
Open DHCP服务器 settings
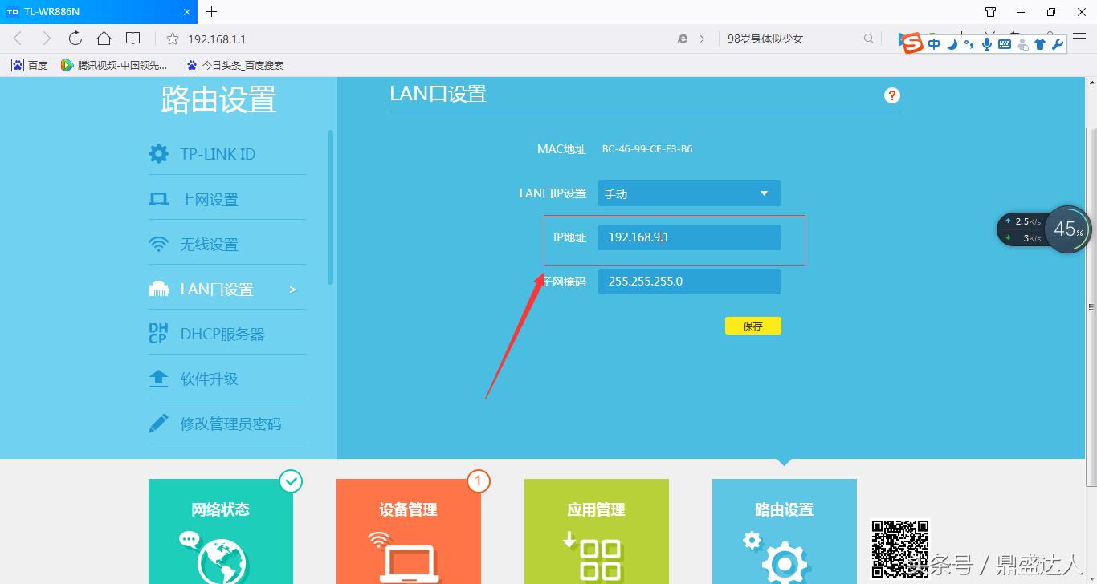pos(222,335)
